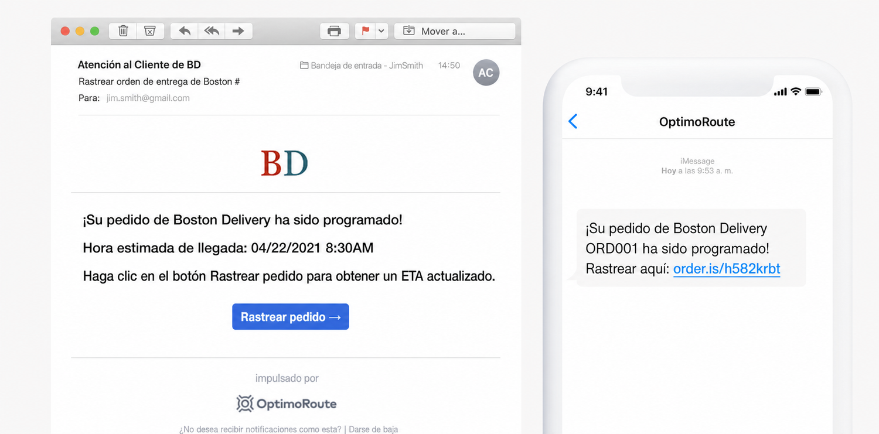The width and height of the screenshot is (879, 434).
Task: Tap the OptimoRoute contact title
Action: (697, 122)
